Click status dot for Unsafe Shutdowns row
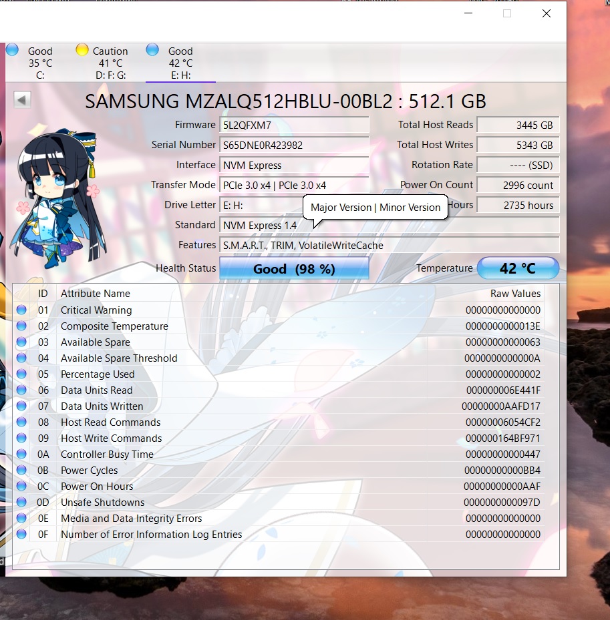610x620 pixels. point(22,502)
